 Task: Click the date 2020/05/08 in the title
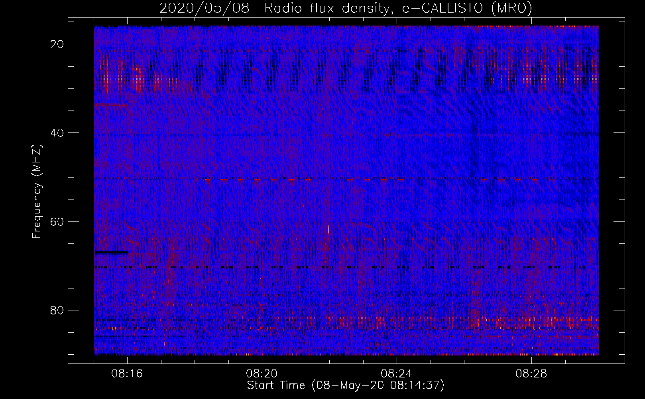pos(205,8)
